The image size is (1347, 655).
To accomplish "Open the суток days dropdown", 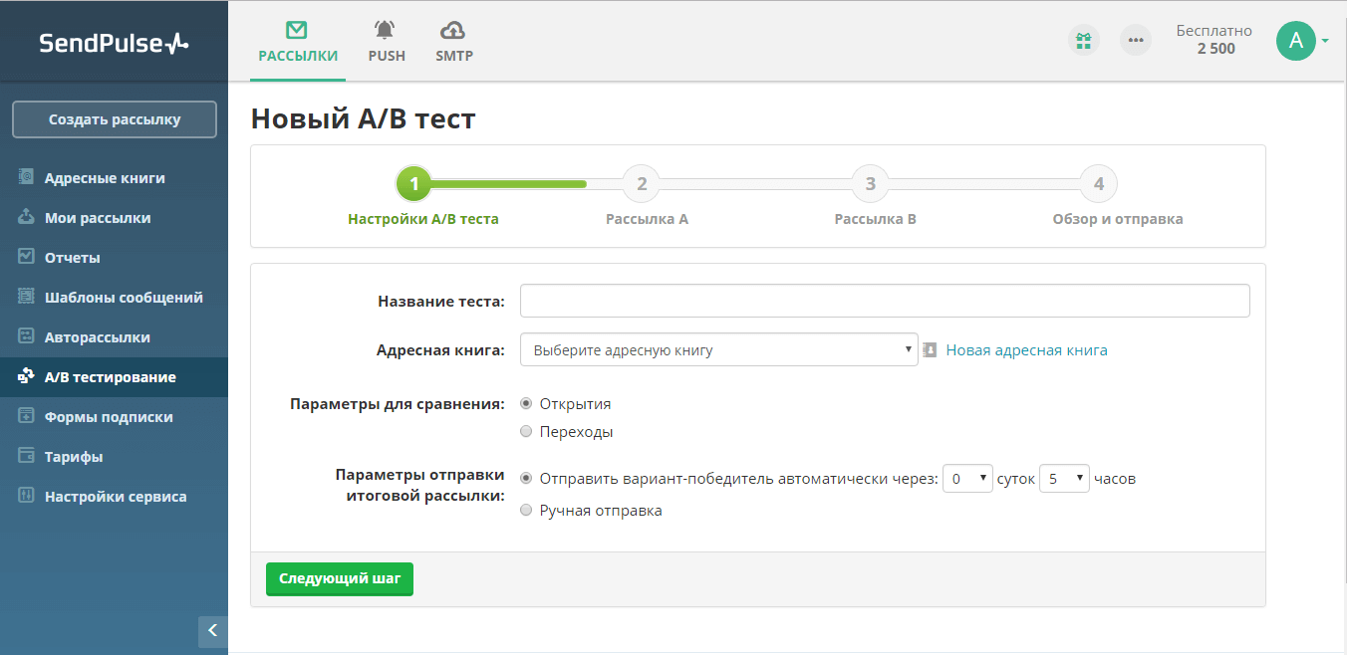I will pos(967,479).
